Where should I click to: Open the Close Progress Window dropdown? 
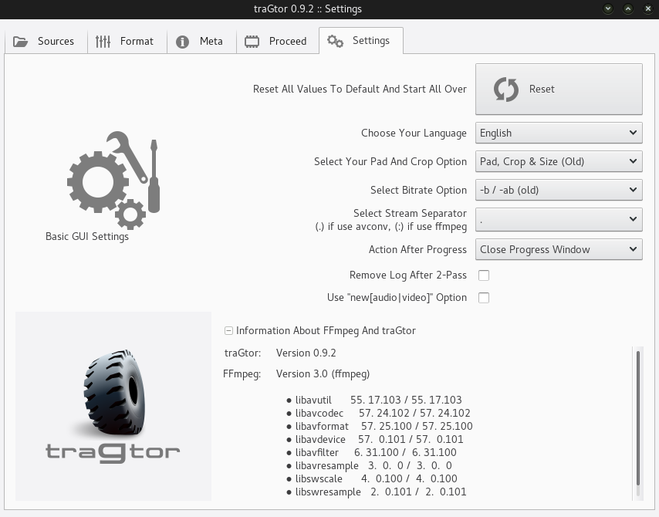pos(559,249)
